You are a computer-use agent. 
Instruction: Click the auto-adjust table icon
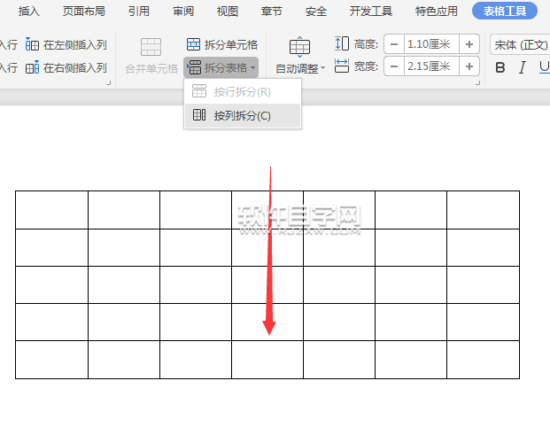pyautogui.click(x=299, y=47)
